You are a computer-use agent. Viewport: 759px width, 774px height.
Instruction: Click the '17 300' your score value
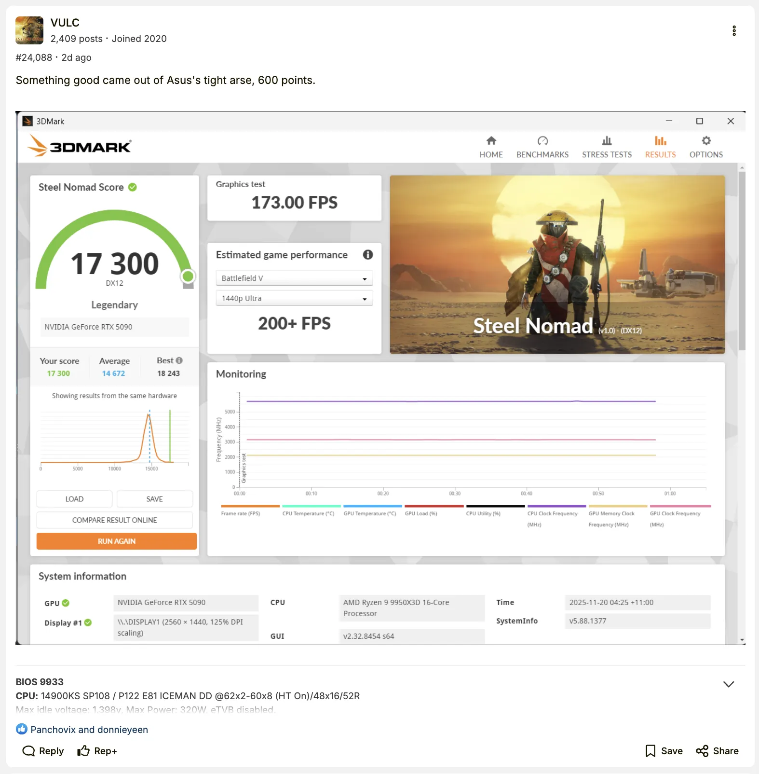58,373
